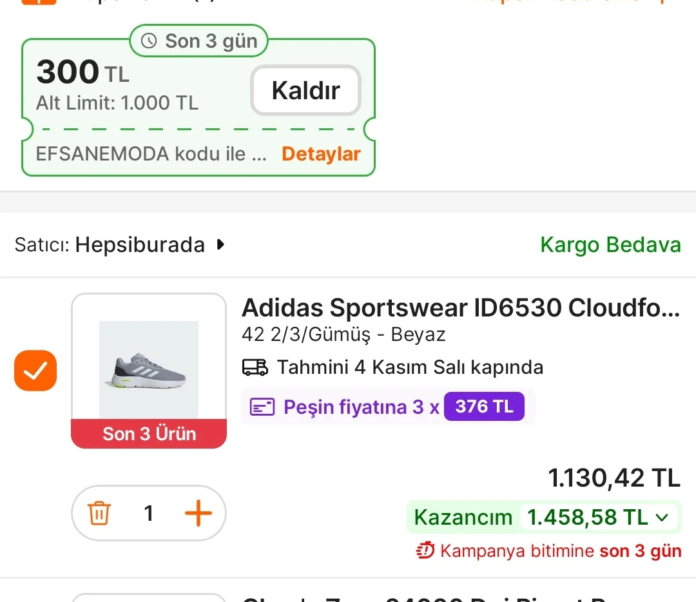
Task: Open the Adidas Sportswear ID6530 product title
Action: pos(460,308)
